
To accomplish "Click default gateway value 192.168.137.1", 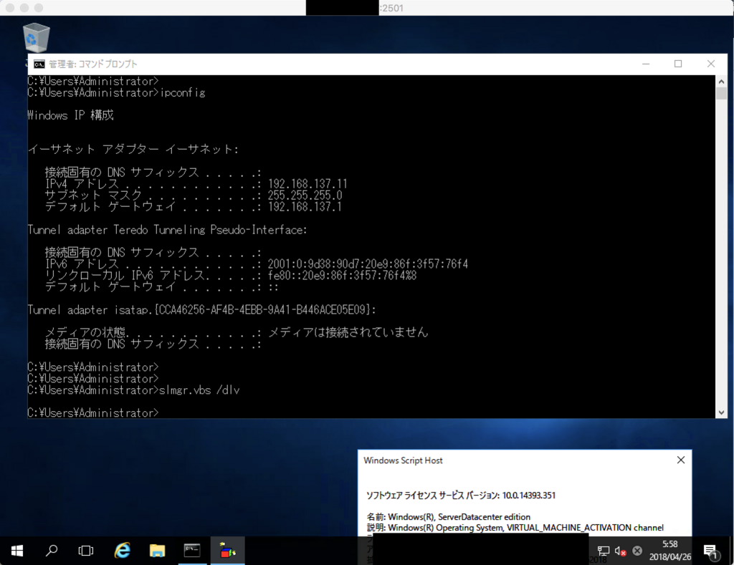I will 305,207.
